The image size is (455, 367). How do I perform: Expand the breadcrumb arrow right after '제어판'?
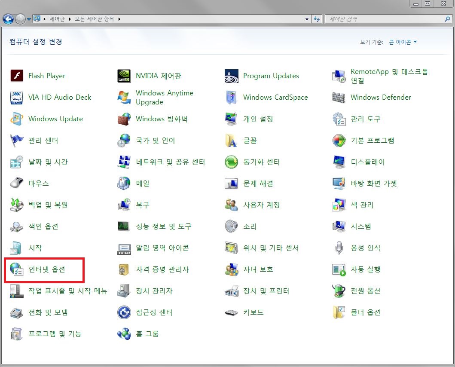coord(70,19)
